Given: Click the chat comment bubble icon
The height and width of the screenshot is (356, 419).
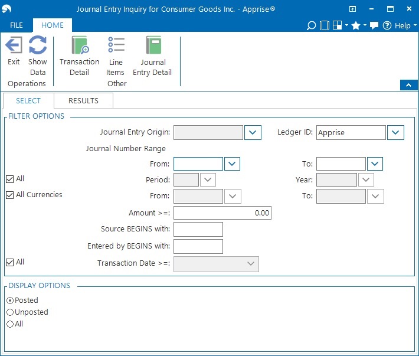Looking at the screenshot, I should 374,25.
